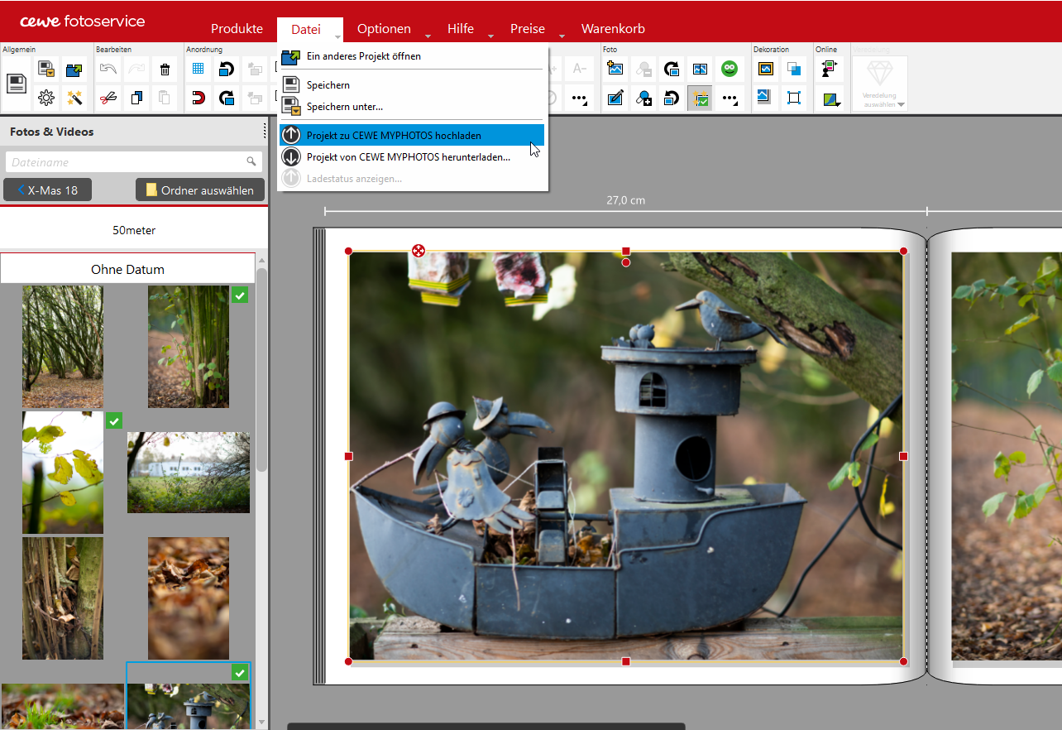Click the trash can delete icon
The image size is (1062, 730).
[x=165, y=70]
